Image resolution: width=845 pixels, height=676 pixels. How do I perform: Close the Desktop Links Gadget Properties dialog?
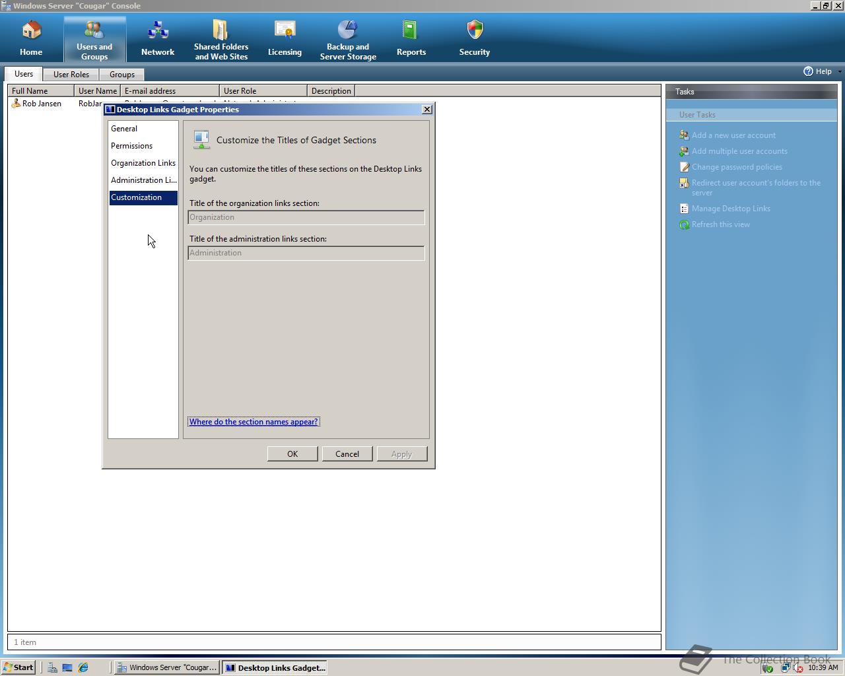pyautogui.click(x=426, y=110)
